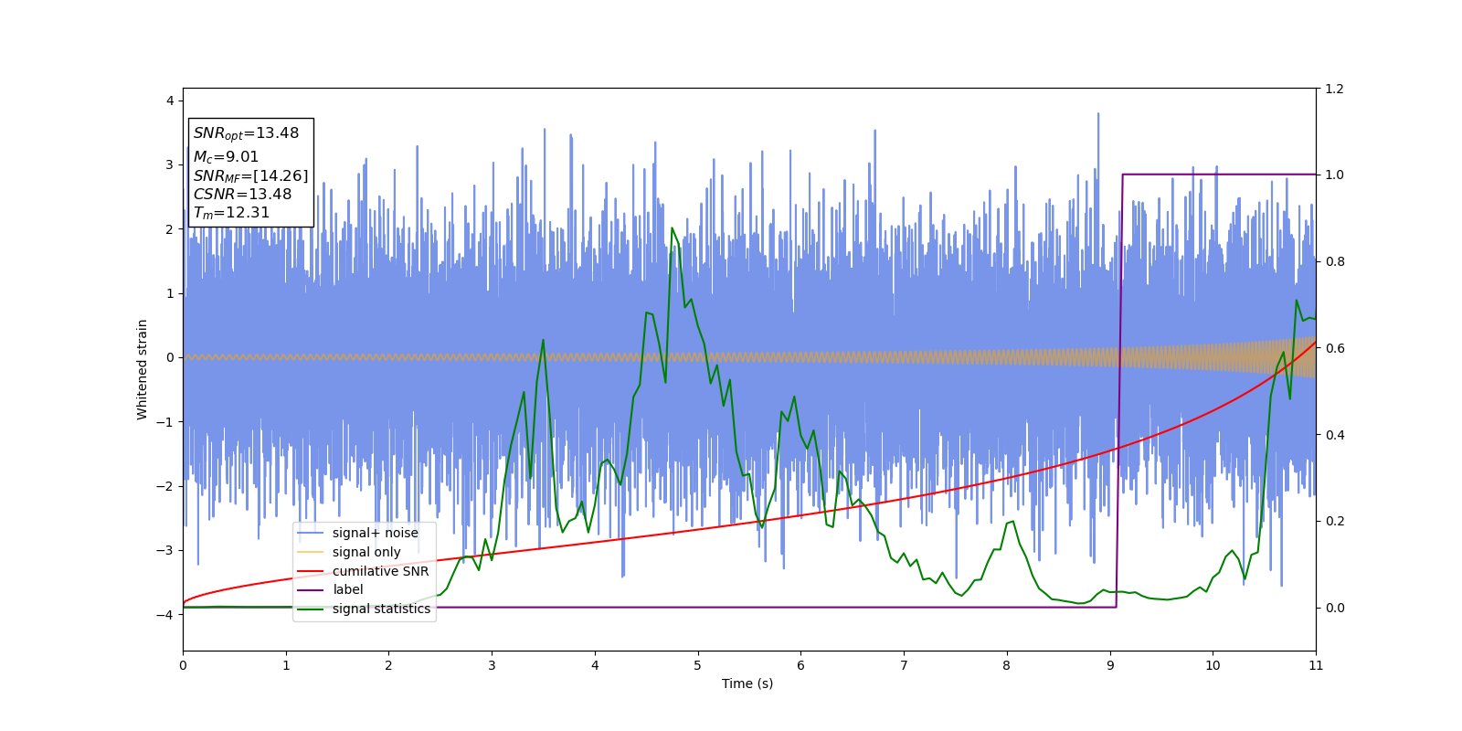Click right y-axis tick label 0.8
Viewport: 1462px width, 731px height.
click(1335, 261)
